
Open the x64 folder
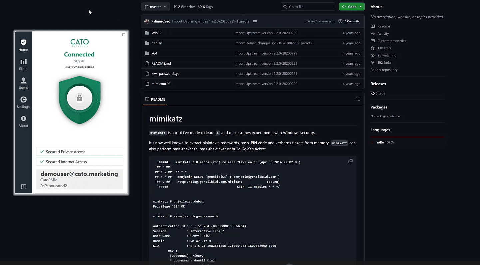[x=154, y=53]
